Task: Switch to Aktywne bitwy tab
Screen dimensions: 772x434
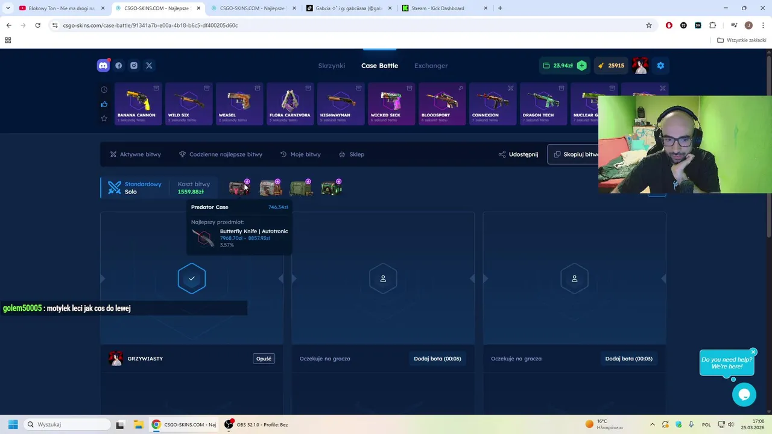Action: pyautogui.click(x=135, y=154)
